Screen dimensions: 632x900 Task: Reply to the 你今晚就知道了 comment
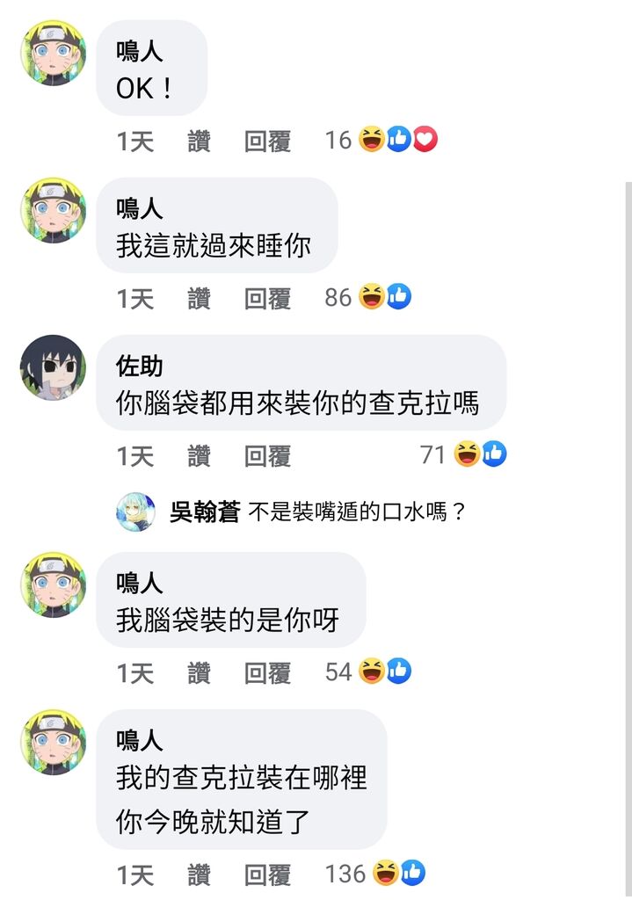pos(267,875)
